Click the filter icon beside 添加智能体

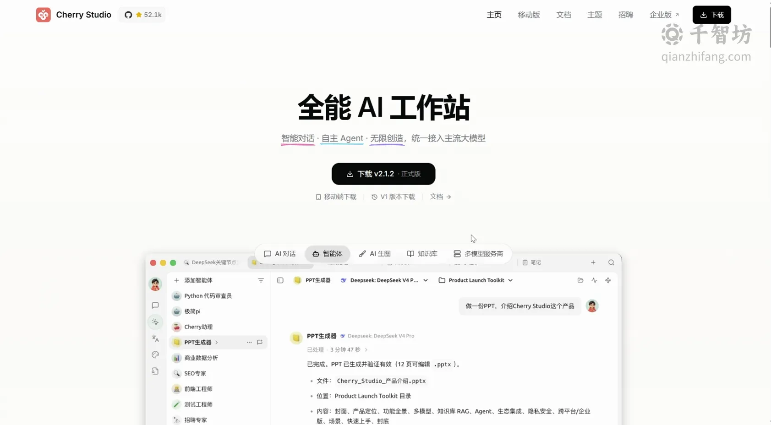click(261, 280)
